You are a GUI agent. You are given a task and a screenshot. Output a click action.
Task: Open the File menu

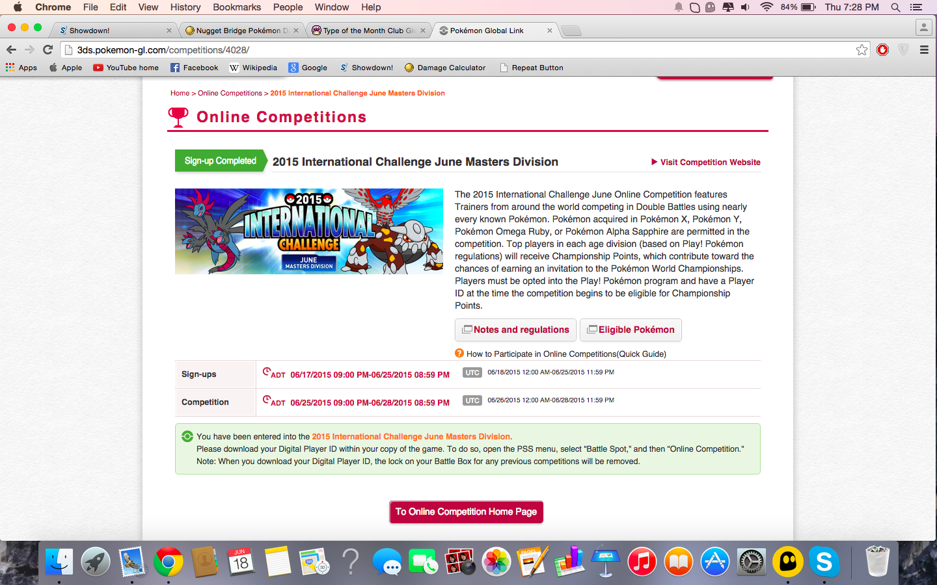pos(90,7)
